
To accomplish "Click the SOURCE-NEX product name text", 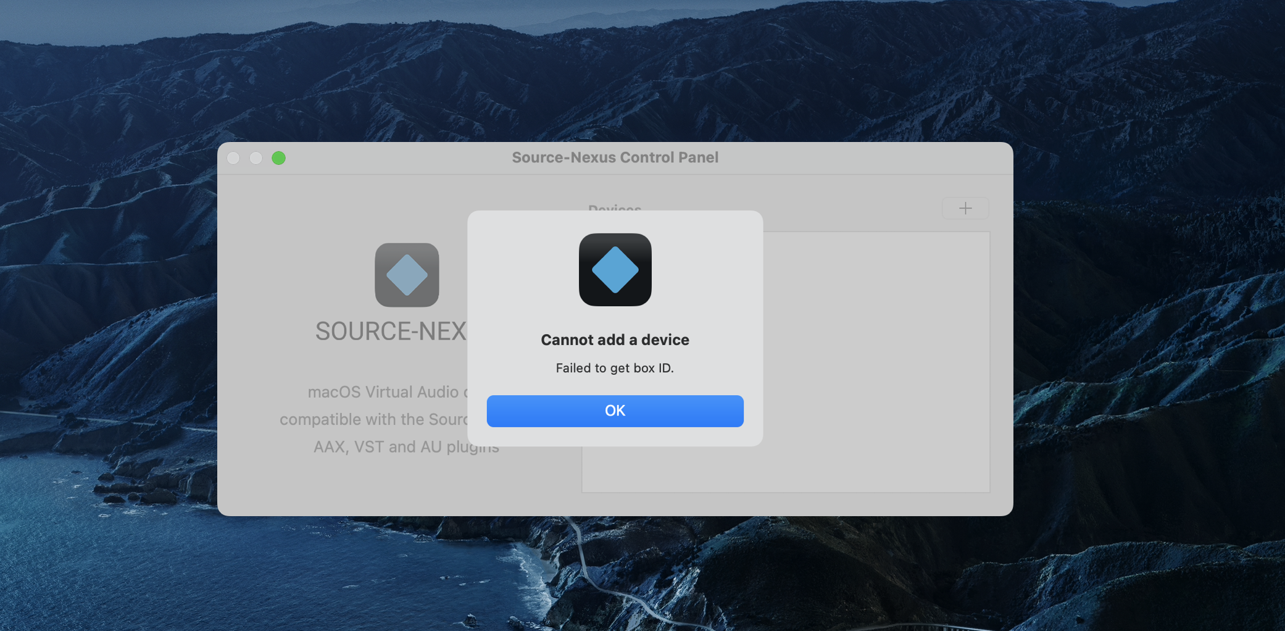I will coord(391,332).
